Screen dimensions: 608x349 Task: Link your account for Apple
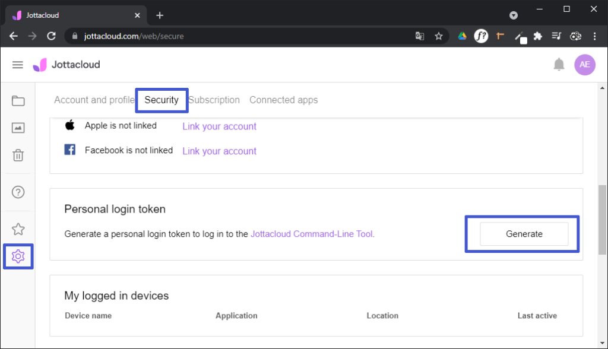220,126
